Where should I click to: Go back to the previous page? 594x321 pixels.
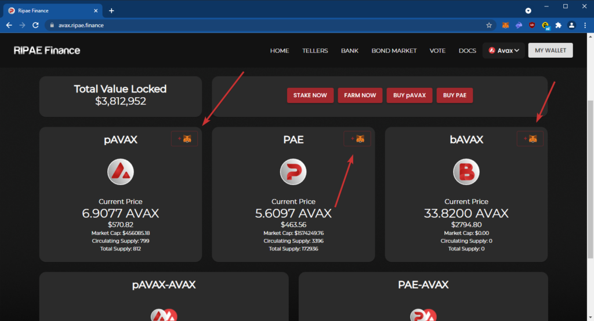tap(9, 25)
